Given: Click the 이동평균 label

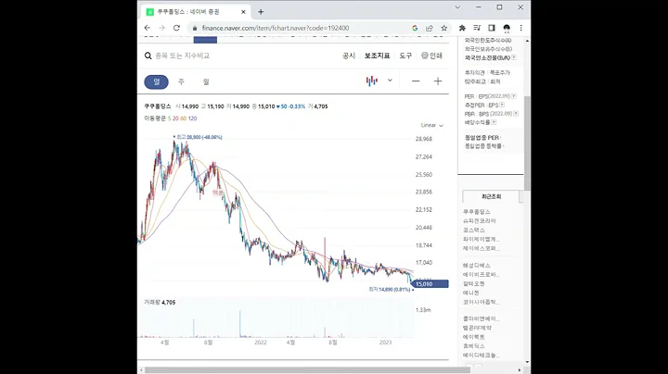Looking at the screenshot, I should click(x=155, y=118).
